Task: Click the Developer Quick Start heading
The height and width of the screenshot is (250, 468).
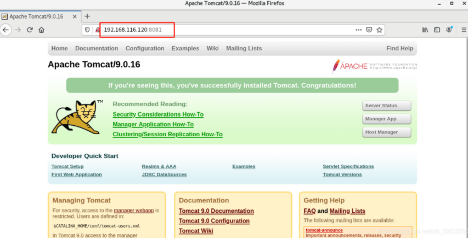Action: [x=84, y=156]
